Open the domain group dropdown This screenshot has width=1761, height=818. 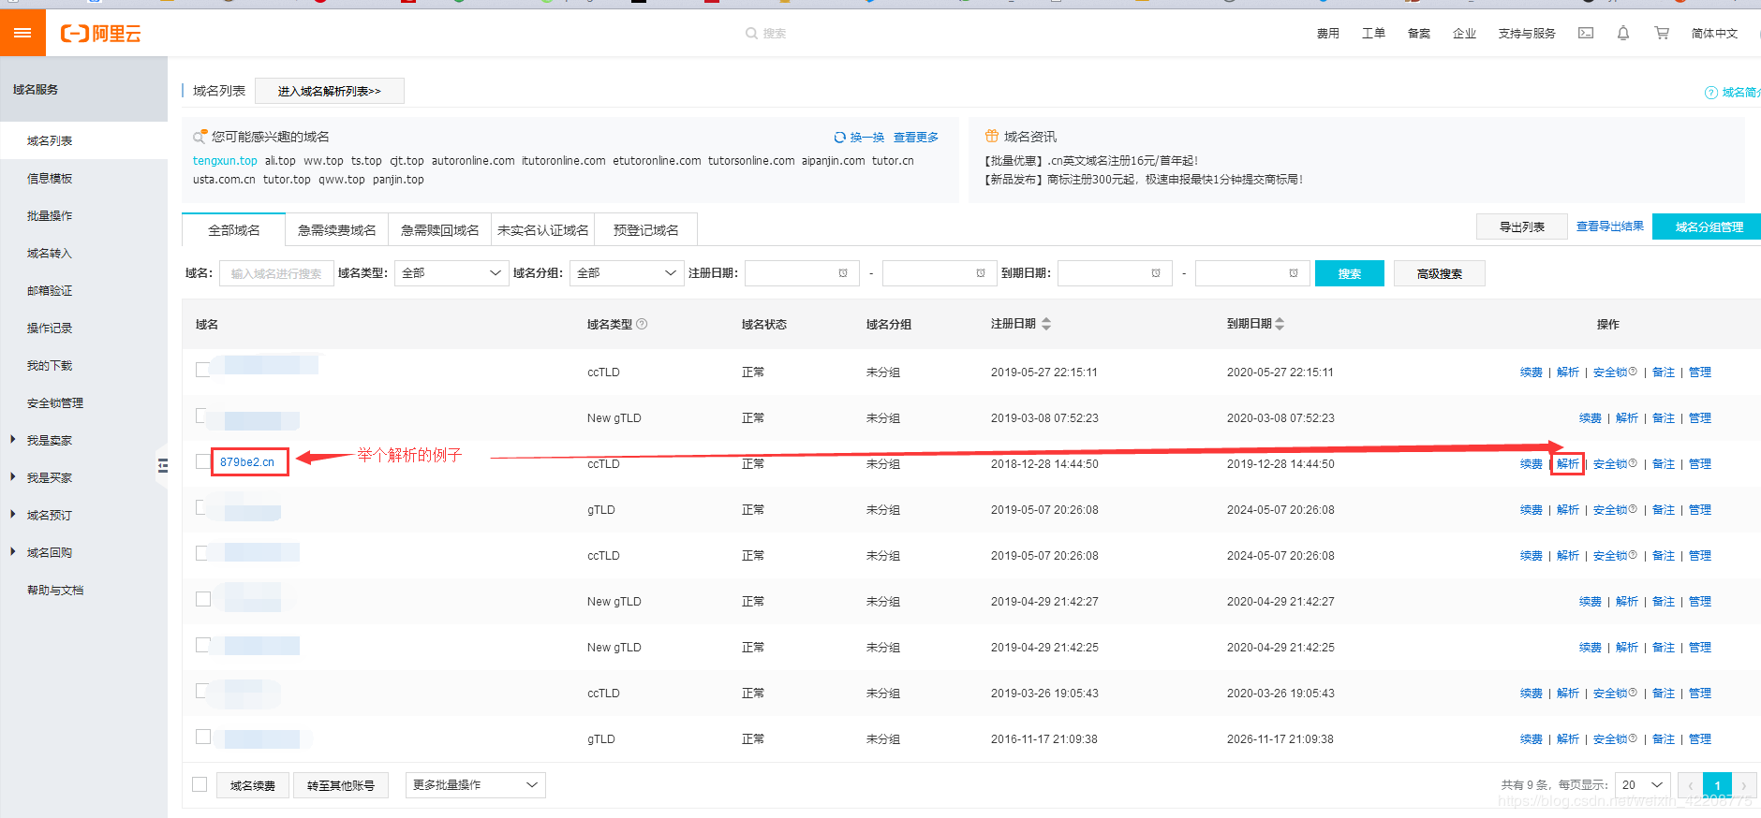click(626, 273)
